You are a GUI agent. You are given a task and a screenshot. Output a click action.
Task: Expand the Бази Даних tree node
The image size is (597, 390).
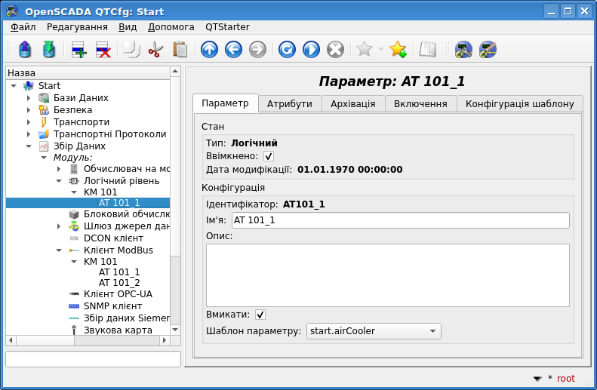29,98
